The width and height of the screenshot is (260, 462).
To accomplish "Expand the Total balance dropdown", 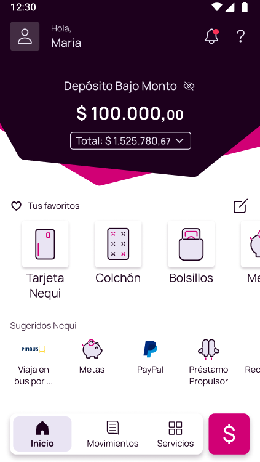I will [x=130, y=141].
